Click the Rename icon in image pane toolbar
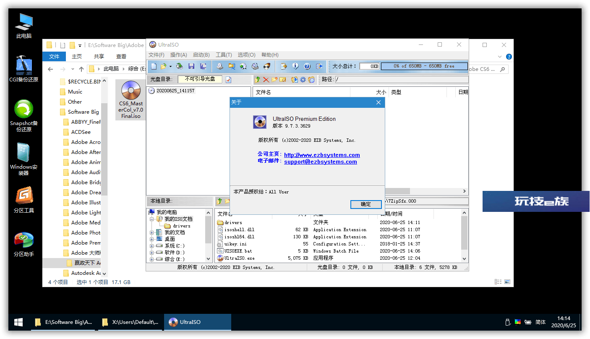Viewport: 590px width, 339px height. click(x=283, y=79)
